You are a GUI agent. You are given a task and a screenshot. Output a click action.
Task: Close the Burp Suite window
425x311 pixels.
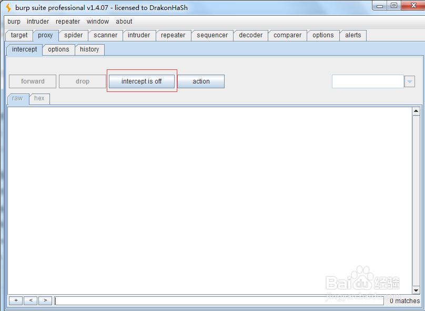(413, 6)
